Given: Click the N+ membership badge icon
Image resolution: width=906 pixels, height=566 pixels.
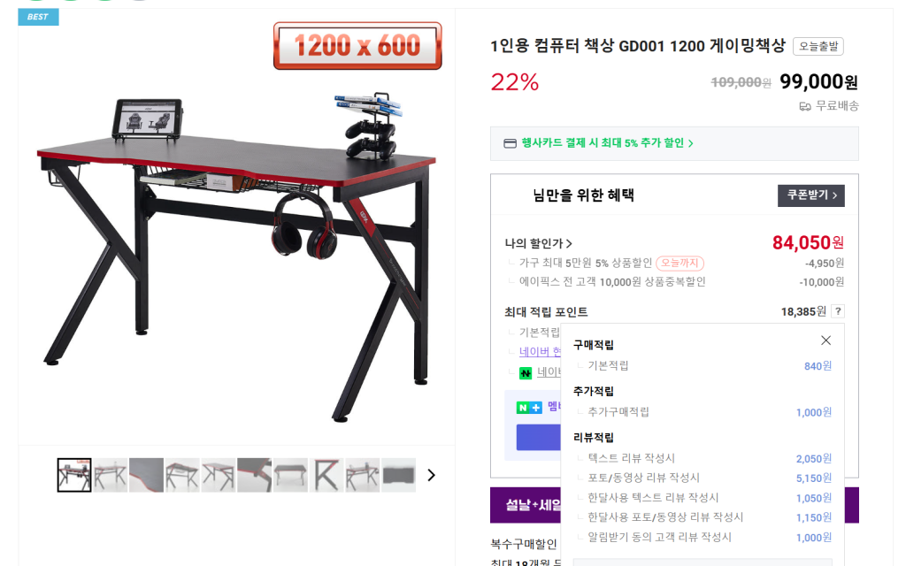Looking at the screenshot, I should (529, 408).
